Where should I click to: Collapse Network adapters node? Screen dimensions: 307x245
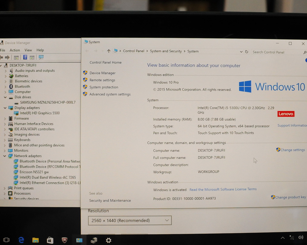pos(5,156)
